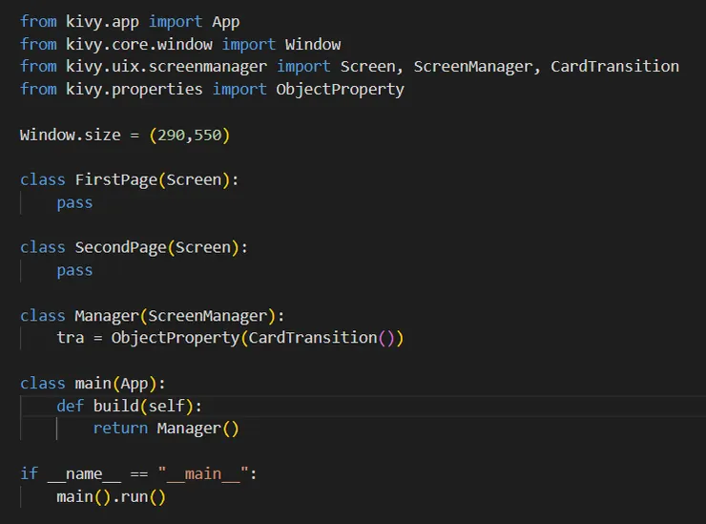The width and height of the screenshot is (706, 524).
Task: Click 'main' in class main(App) line
Action: point(93,383)
